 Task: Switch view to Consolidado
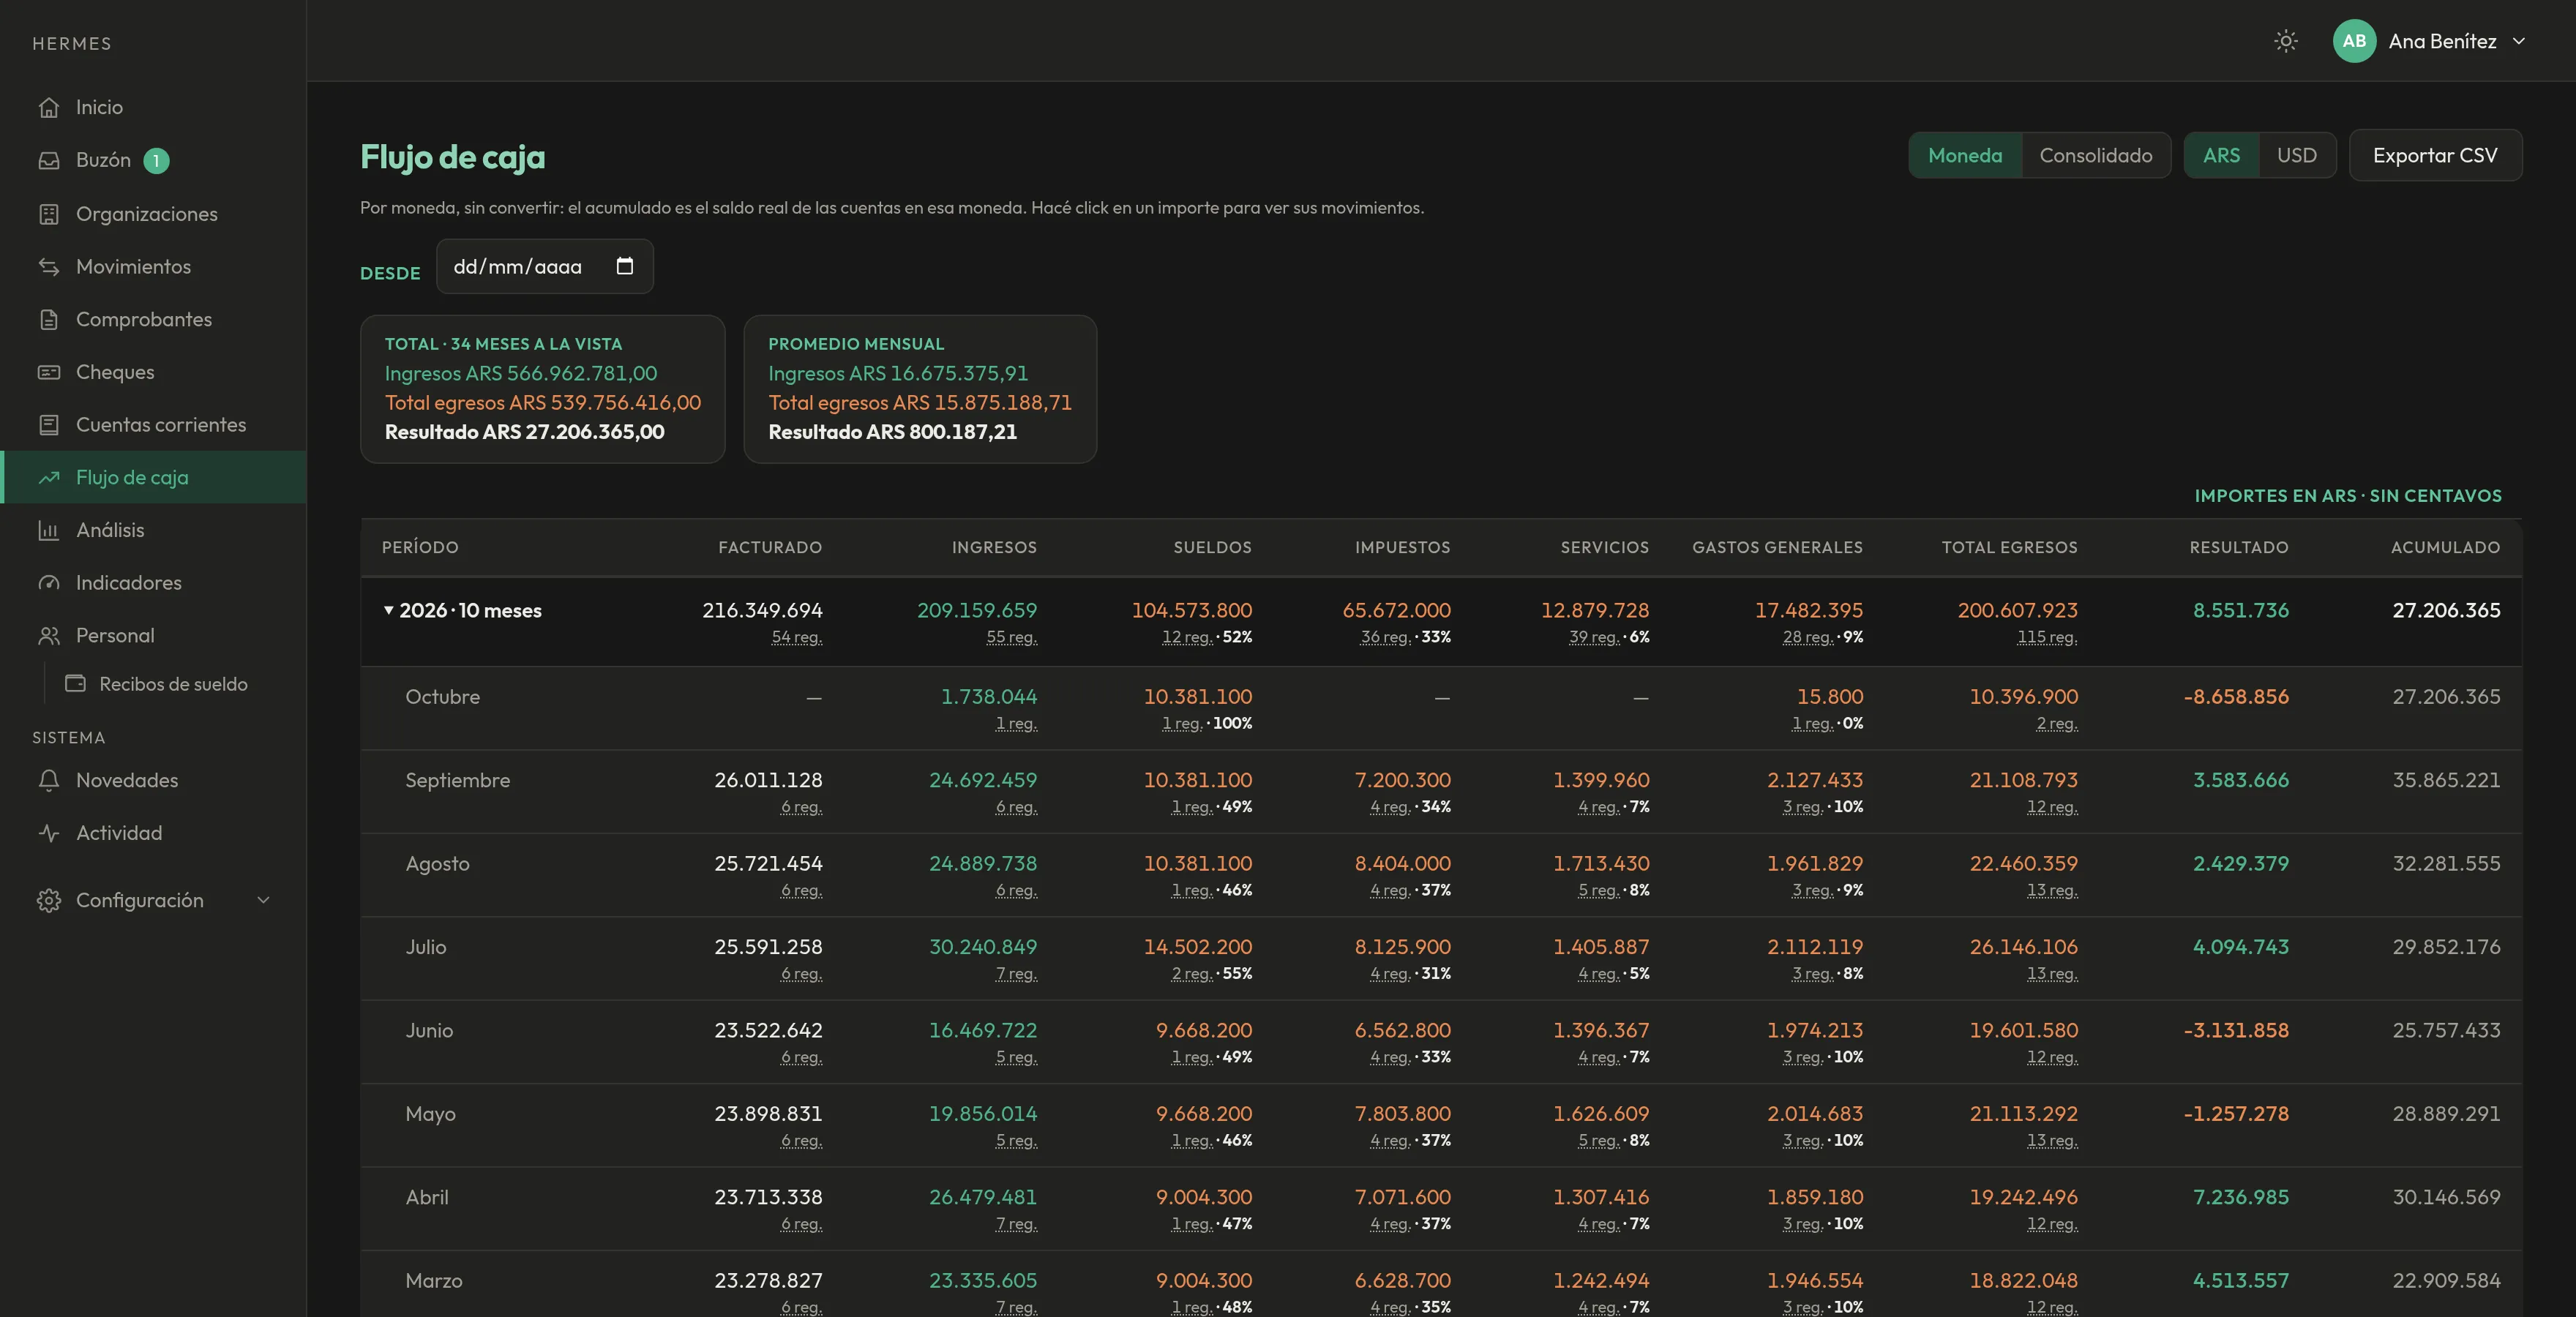coord(2096,155)
